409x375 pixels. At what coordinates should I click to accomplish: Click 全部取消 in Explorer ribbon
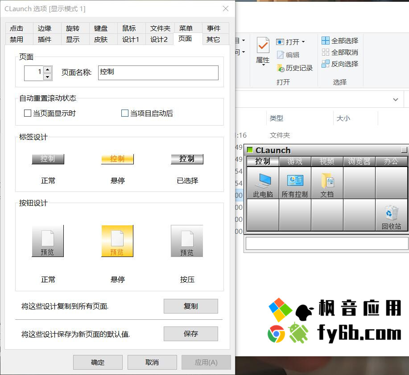pos(340,53)
